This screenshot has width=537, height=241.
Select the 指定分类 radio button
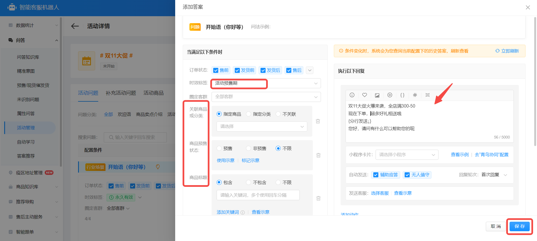[248, 114]
